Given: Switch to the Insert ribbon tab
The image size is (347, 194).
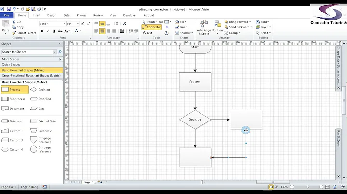Looking at the screenshot, I should [x=36, y=15].
